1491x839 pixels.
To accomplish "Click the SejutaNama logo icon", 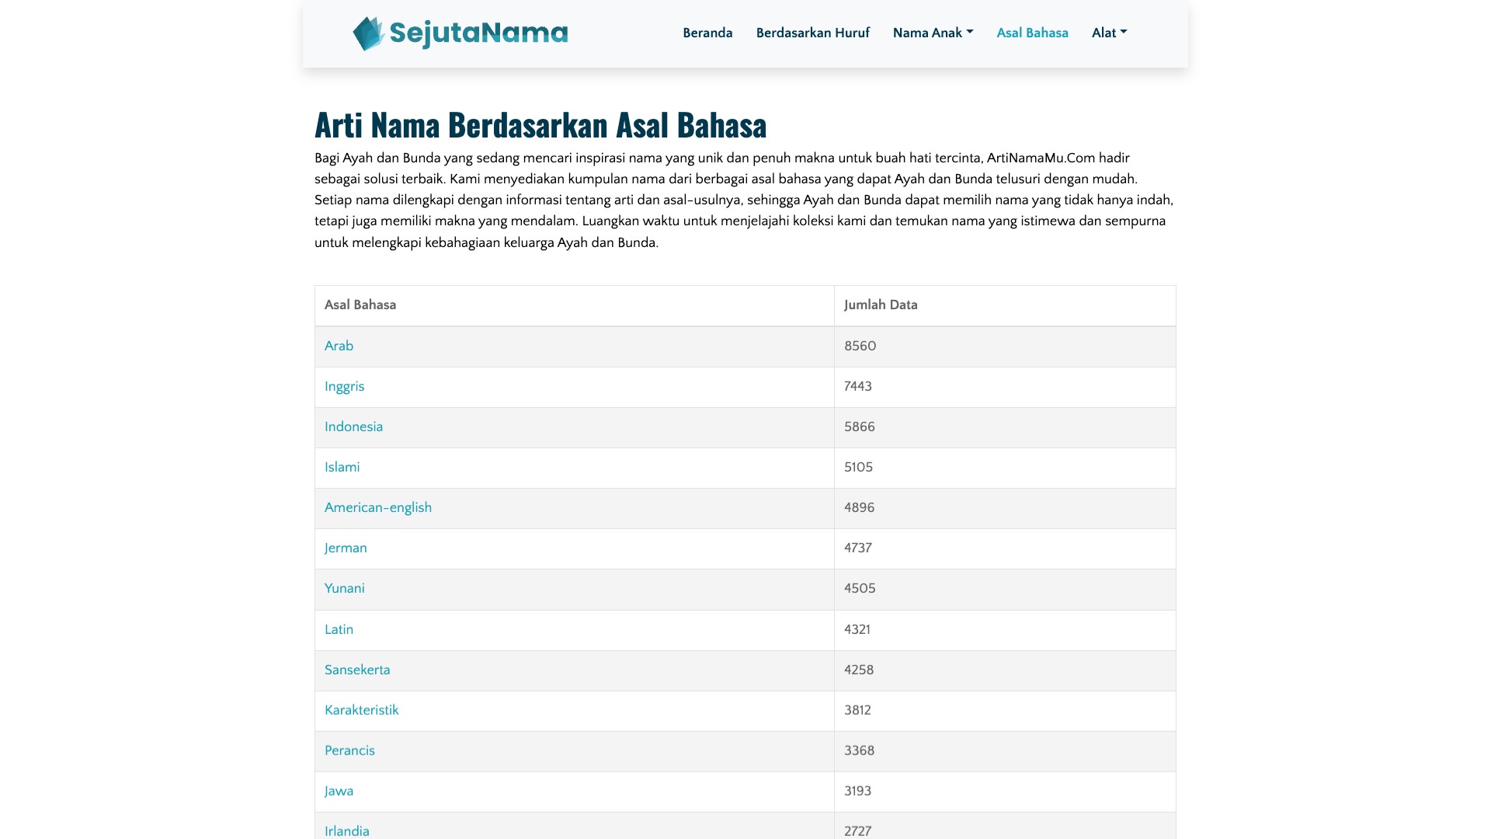I will coord(369,33).
